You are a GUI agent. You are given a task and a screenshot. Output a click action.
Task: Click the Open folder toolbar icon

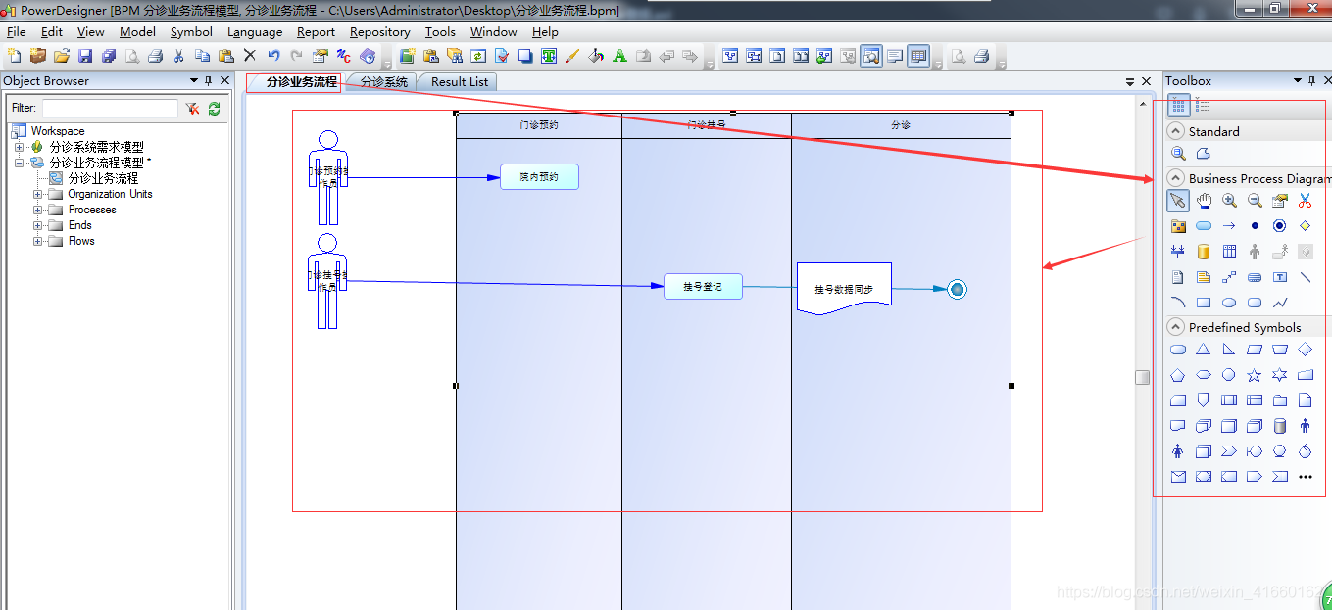click(x=62, y=56)
